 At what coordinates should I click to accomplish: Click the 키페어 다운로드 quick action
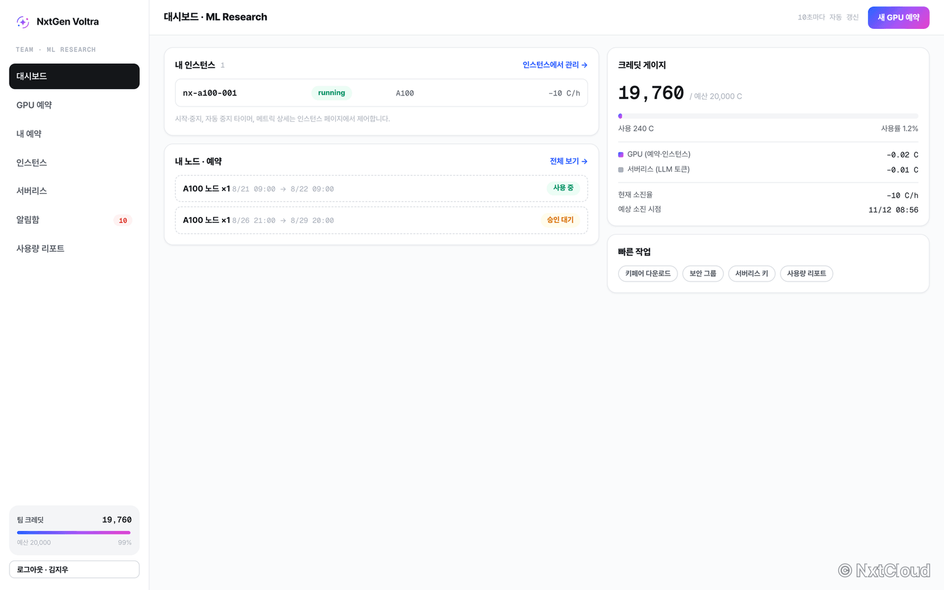click(648, 274)
